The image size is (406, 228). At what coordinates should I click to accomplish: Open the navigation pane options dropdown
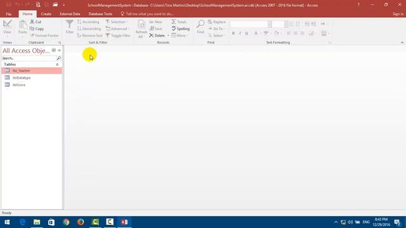click(53, 50)
